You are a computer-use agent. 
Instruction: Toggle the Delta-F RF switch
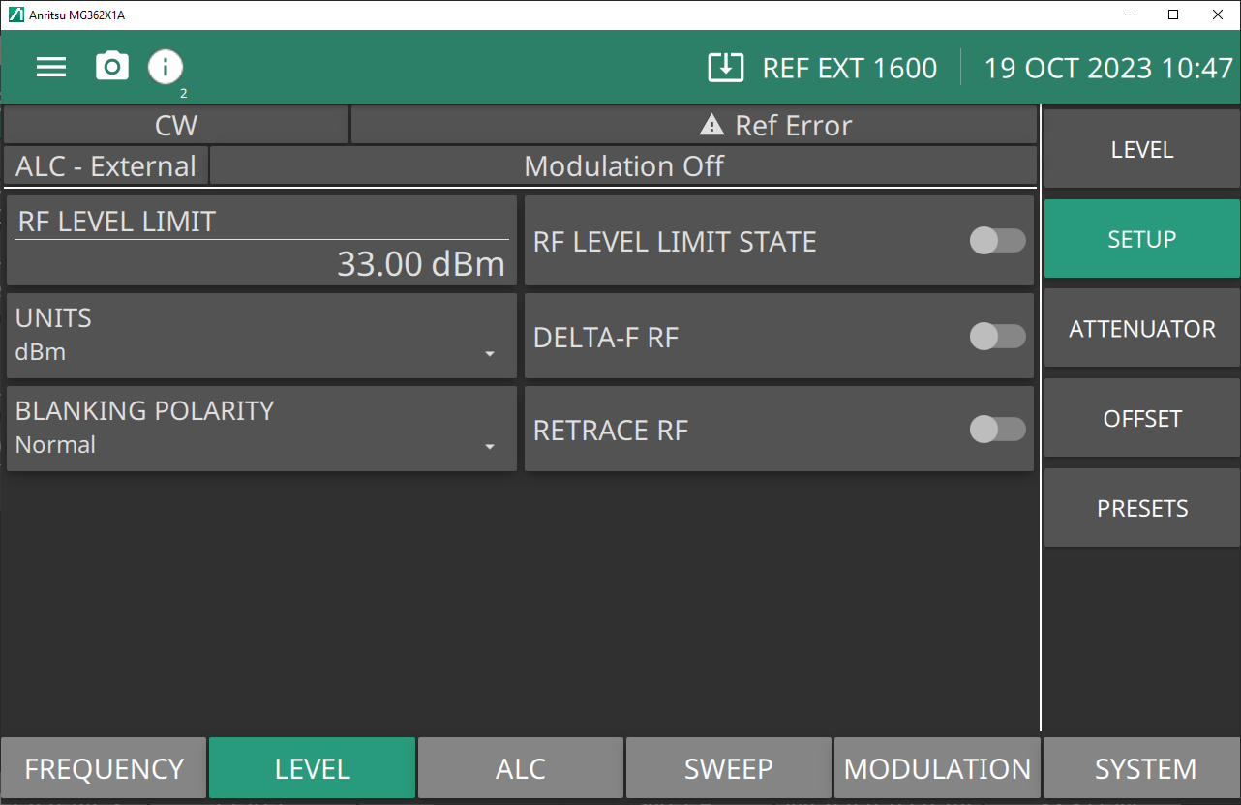(x=997, y=337)
